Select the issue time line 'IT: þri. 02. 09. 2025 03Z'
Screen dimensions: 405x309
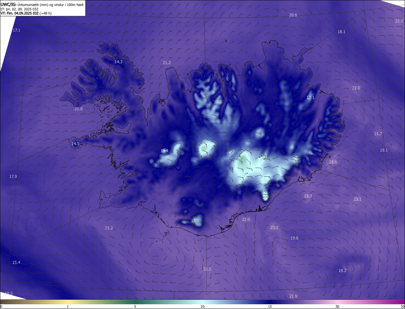coord(19,9)
